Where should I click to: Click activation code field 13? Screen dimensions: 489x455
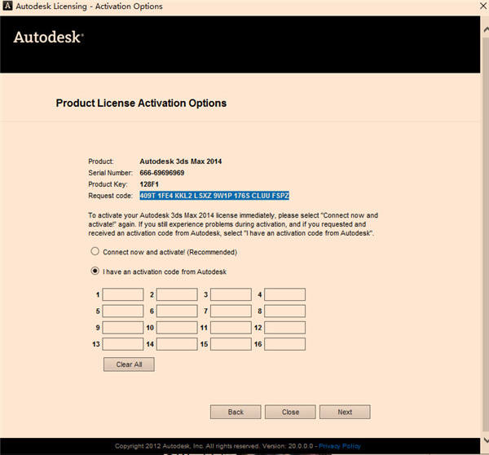coord(123,344)
